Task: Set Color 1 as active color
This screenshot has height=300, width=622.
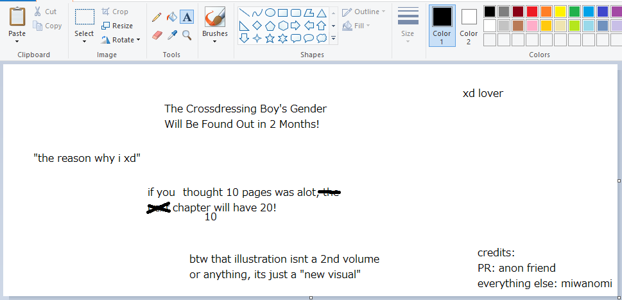Action: (x=442, y=26)
